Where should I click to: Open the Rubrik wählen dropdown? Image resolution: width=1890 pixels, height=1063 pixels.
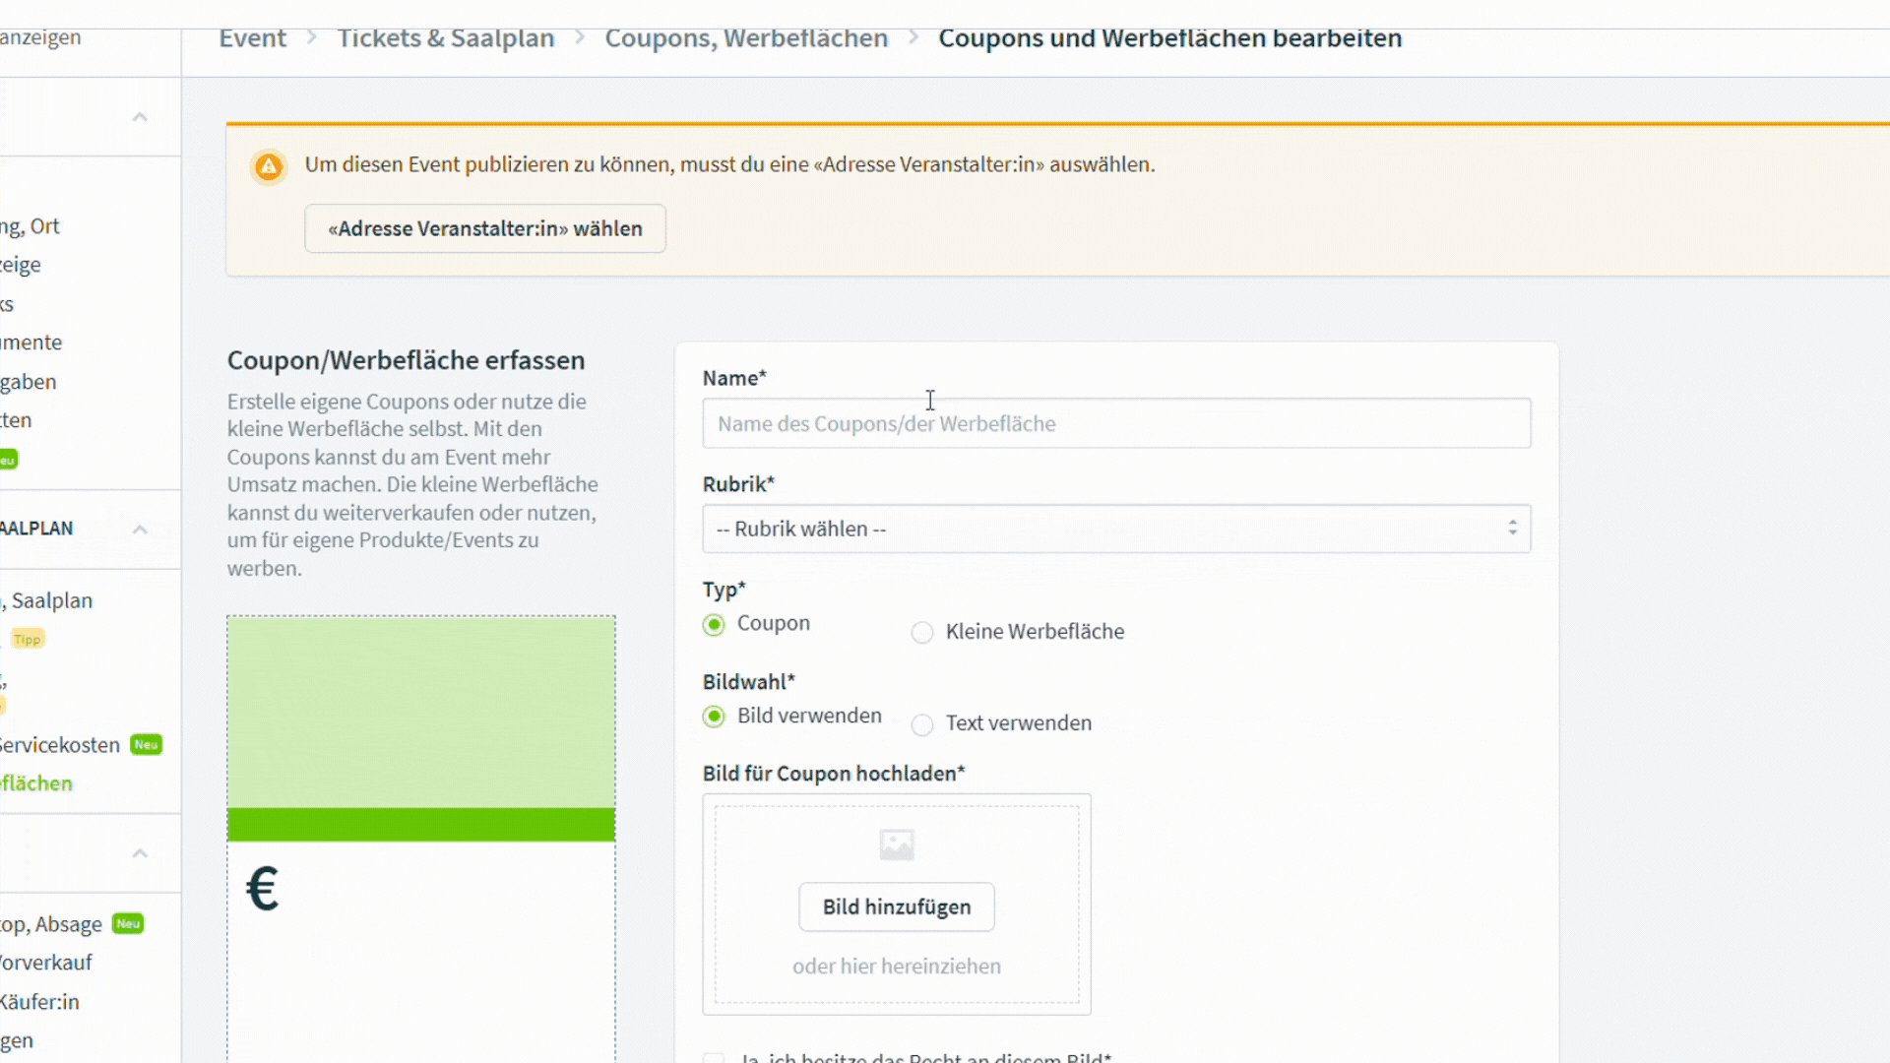coord(1115,530)
